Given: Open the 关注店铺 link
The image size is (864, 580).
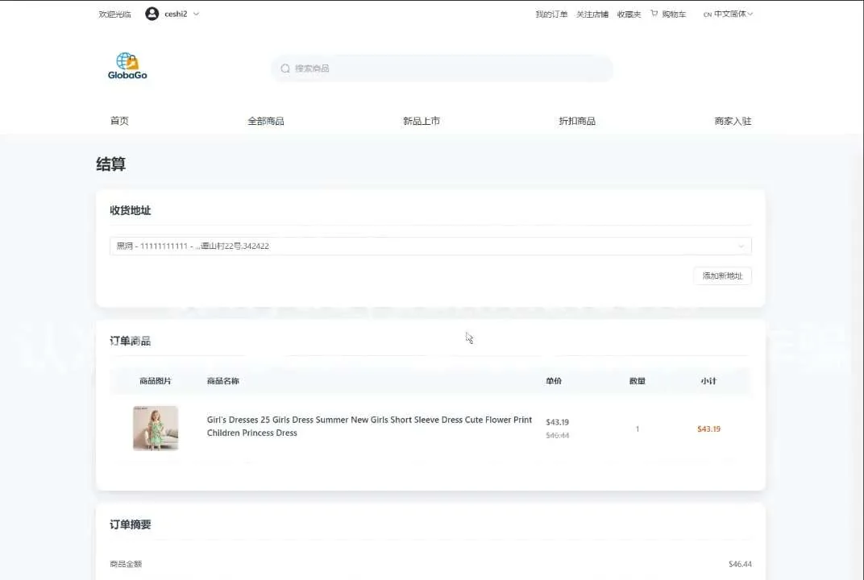Looking at the screenshot, I should pyautogui.click(x=592, y=14).
